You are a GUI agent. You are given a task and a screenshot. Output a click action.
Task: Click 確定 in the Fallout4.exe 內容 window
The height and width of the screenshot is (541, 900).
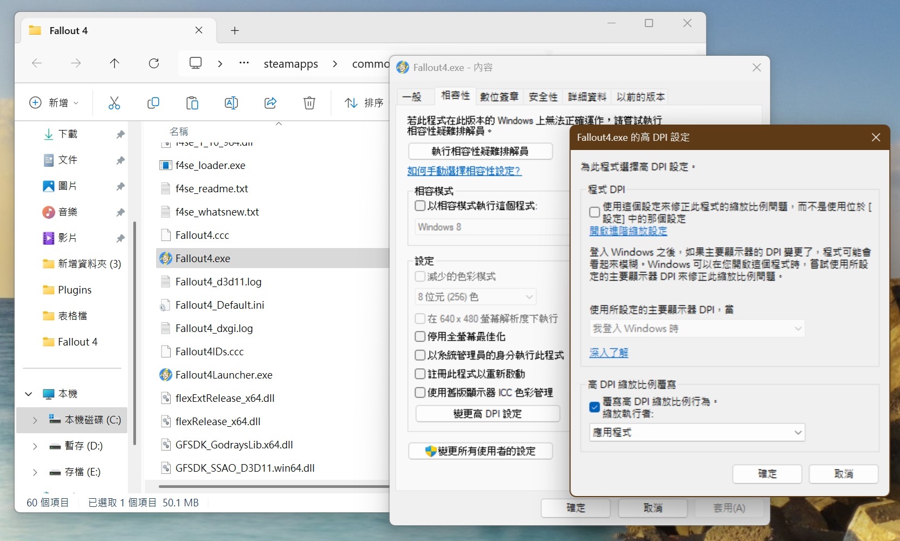[575, 508]
